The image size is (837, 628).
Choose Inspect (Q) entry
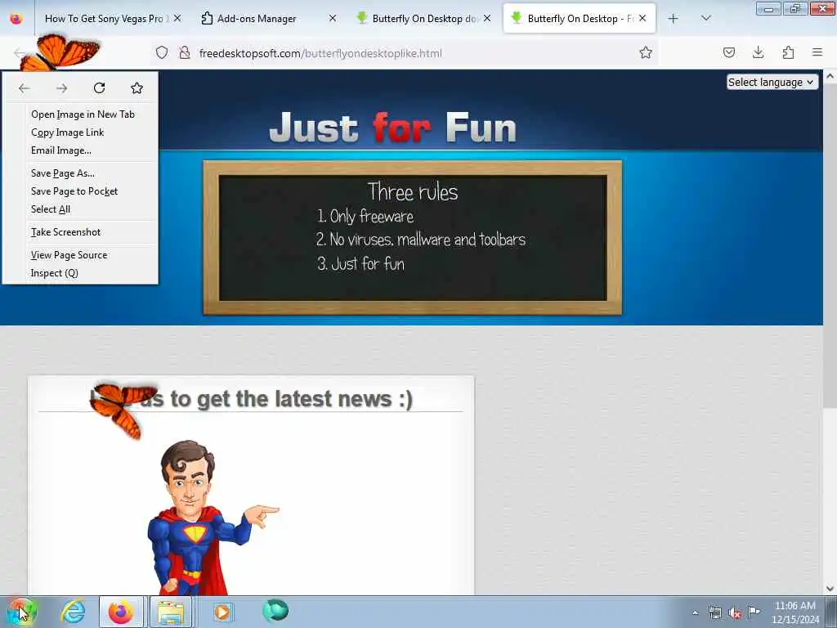pos(55,273)
